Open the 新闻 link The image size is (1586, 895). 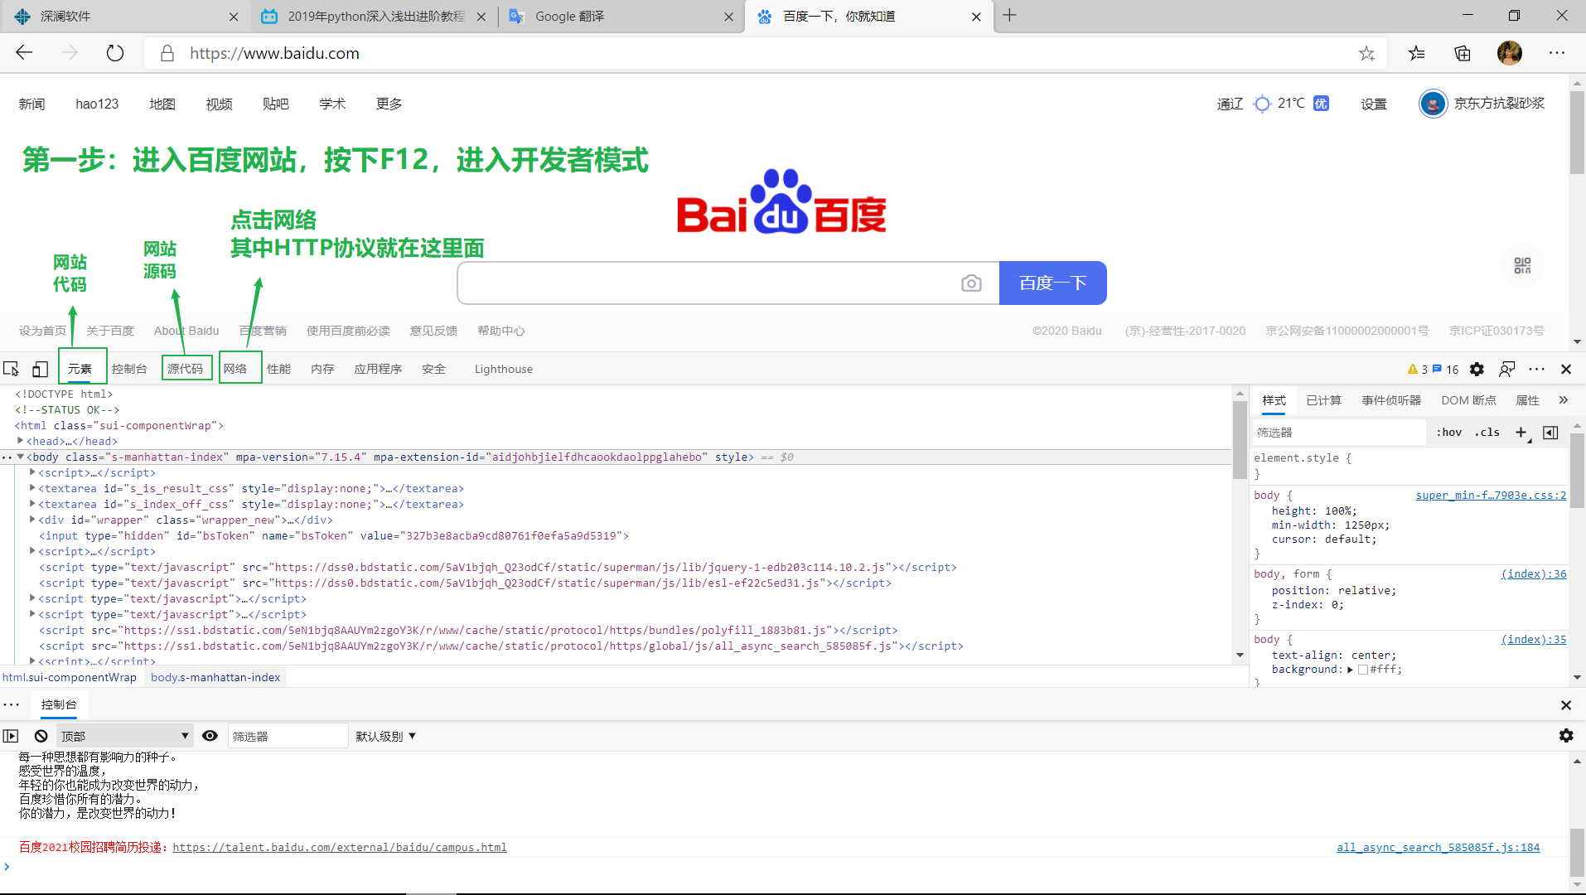coord(31,104)
